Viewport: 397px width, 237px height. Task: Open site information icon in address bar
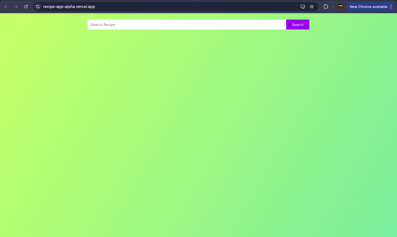38,7
